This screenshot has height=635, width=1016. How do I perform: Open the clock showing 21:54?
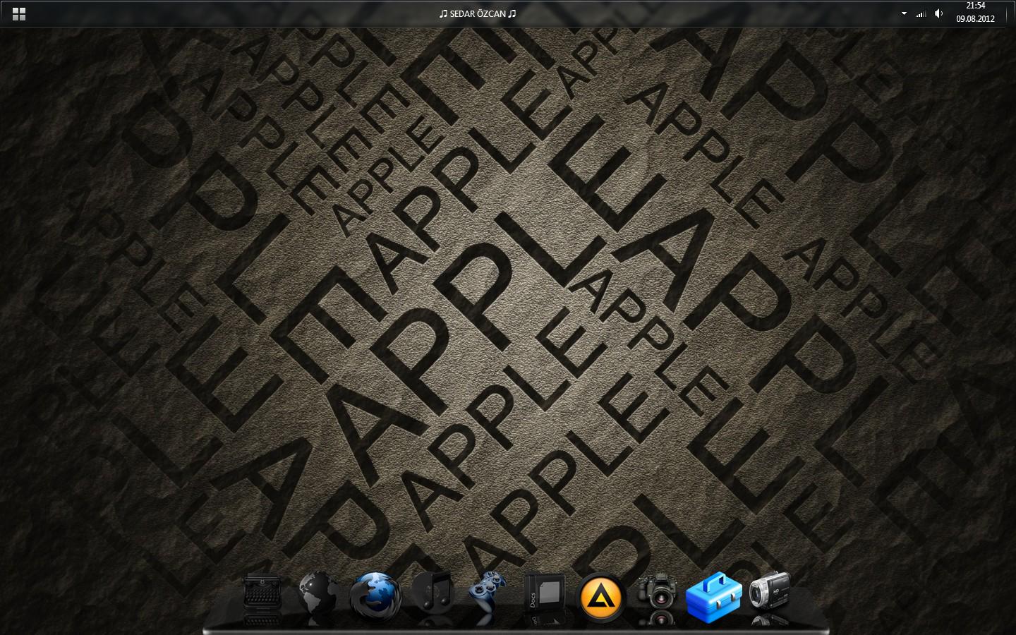(976, 6)
